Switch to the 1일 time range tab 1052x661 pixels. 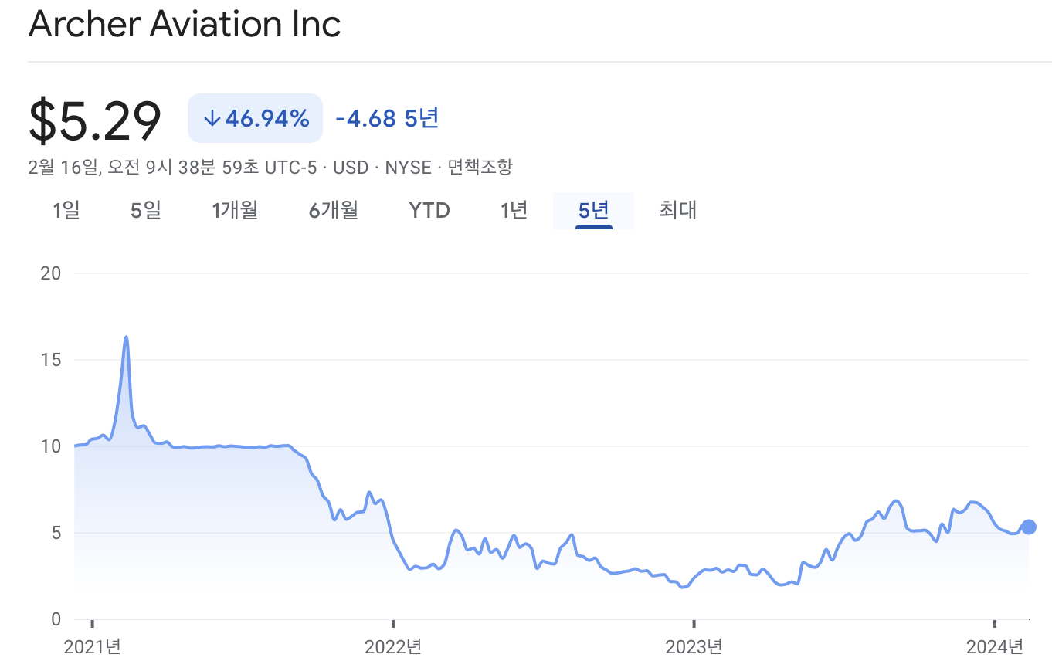(66, 210)
